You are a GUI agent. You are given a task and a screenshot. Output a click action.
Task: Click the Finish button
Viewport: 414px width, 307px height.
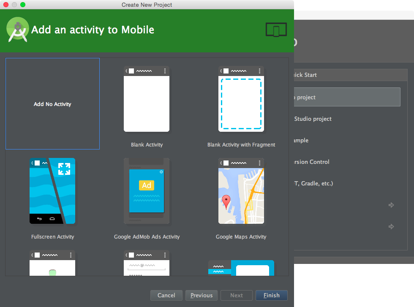click(x=271, y=295)
